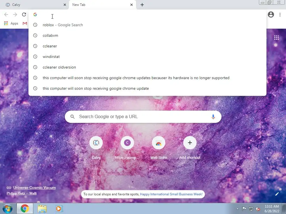Open the network tray icon
The height and width of the screenshot is (214, 286).
point(251,209)
